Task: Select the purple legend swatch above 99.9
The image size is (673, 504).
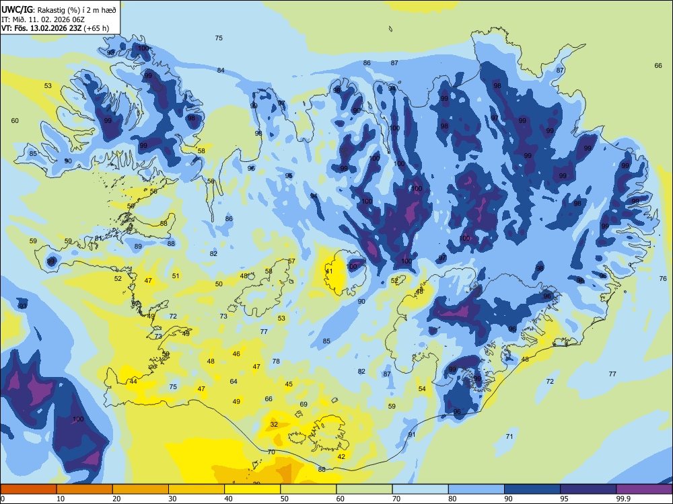Action: click(644, 489)
